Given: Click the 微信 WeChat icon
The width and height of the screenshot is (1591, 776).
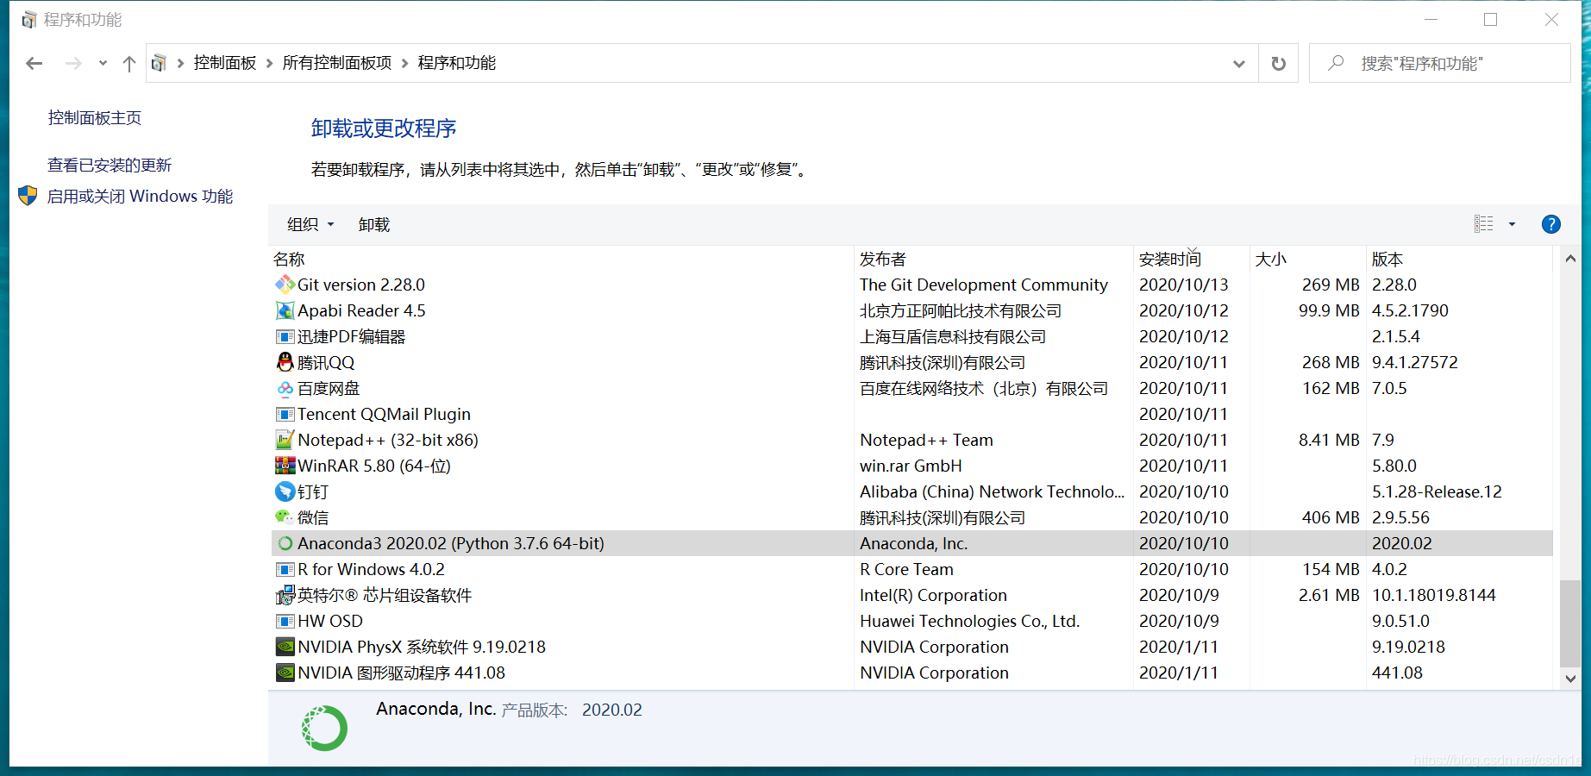Looking at the screenshot, I should pyautogui.click(x=285, y=517).
